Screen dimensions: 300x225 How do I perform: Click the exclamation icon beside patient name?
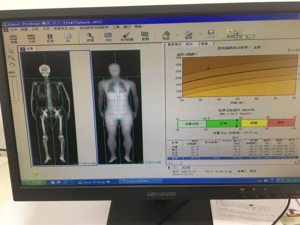tap(169, 168)
